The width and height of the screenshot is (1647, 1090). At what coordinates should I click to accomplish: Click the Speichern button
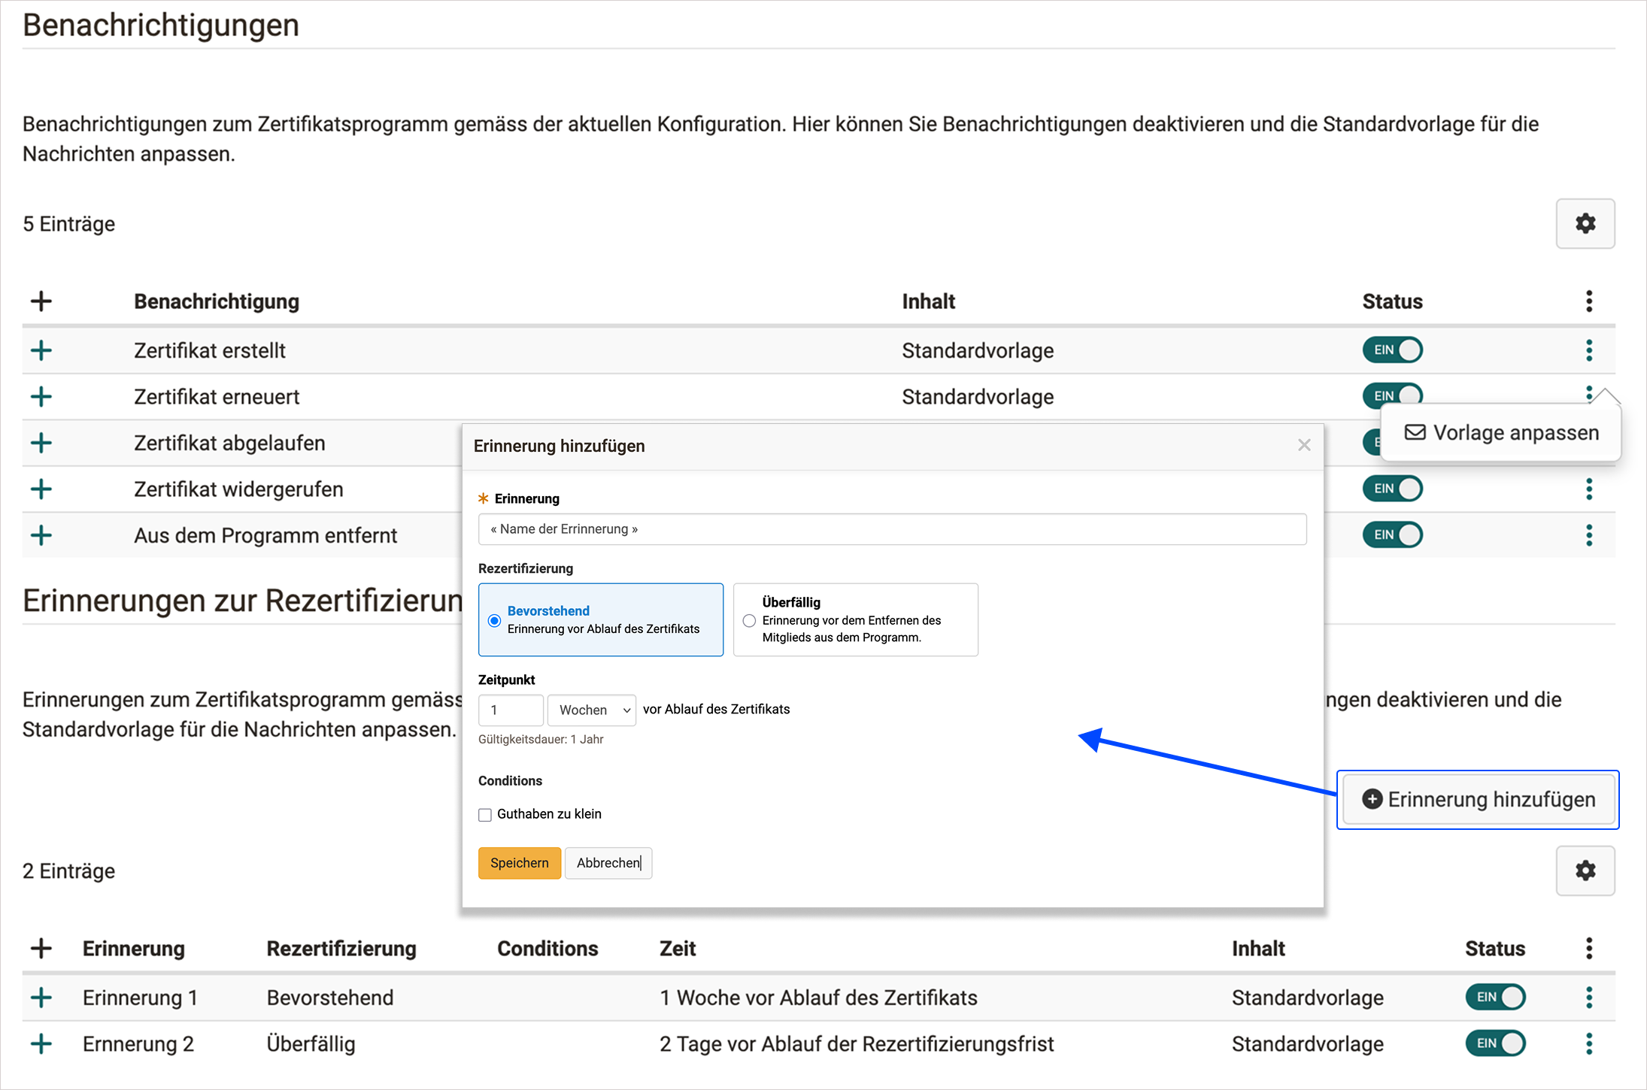pos(519,862)
